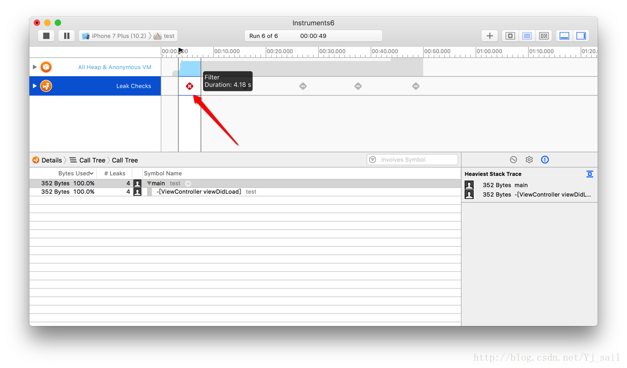This screenshot has width=627, height=368.
Task: Pause the recording
Action: 67,36
